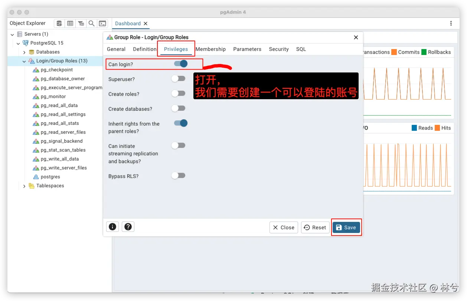Click the Filtered Rows icon in toolbar
The image size is (467, 301).
[81, 23]
